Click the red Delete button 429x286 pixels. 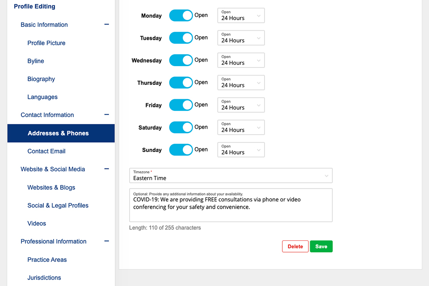295,246
